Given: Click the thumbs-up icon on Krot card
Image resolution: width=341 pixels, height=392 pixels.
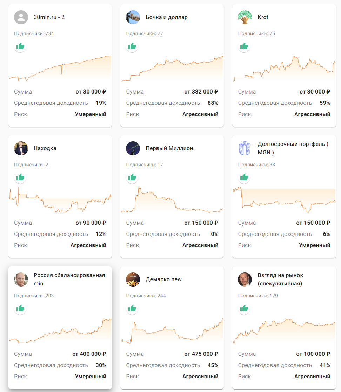Looking at the screenshot, I should (x=244, y=46).
